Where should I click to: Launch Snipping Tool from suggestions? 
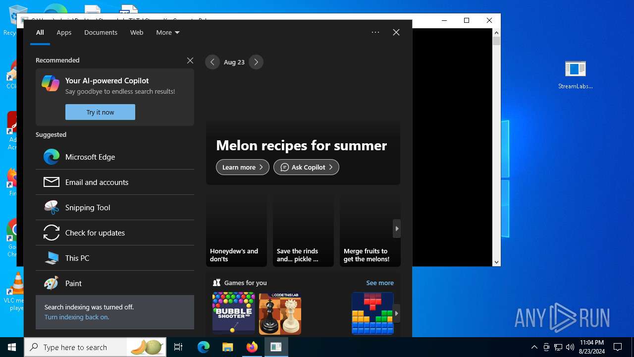click(x=115, y=207)
